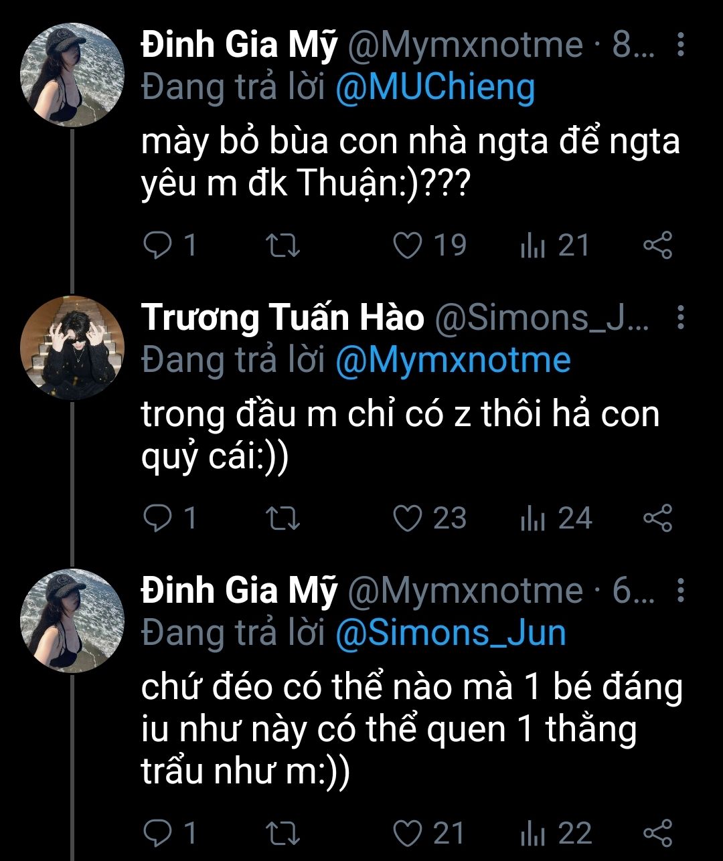
Task: Open the @Simons_Jun mention link
Action: point(450,633)
